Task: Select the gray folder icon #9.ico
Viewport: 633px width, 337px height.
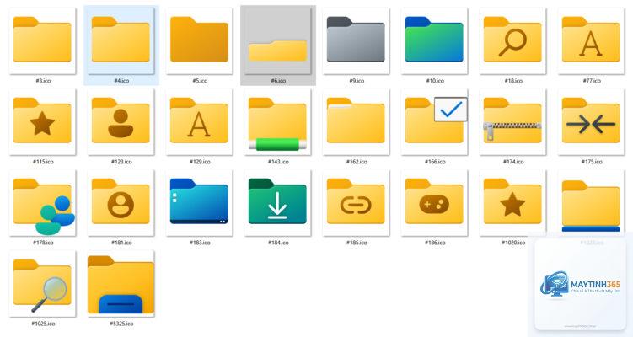Action: [x=356, y=40]
